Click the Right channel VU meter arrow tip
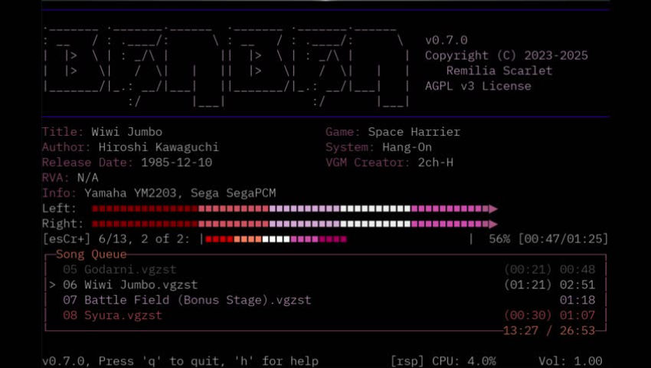Viewport: 651px width, 368px height. (494, 224)
